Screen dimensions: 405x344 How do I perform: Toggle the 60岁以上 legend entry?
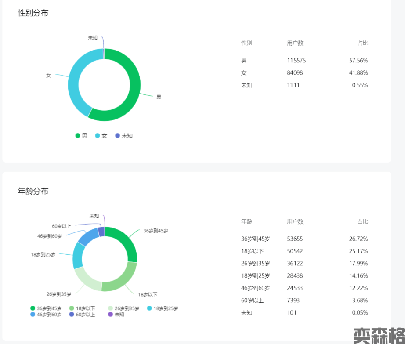[83, 315]
